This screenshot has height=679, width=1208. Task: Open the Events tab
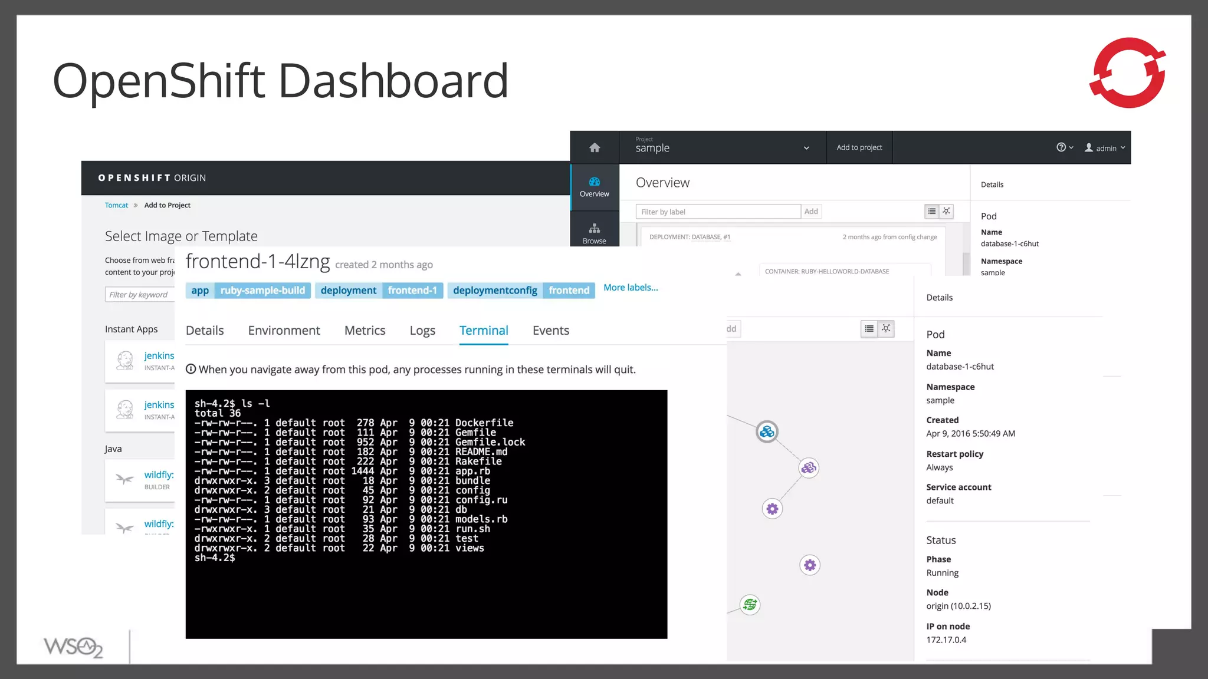pos(551,331)
